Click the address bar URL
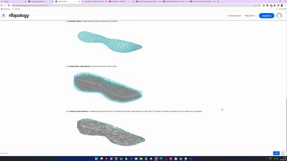The width and height of the screenshot is (287, 161). (x=31, y=5)
